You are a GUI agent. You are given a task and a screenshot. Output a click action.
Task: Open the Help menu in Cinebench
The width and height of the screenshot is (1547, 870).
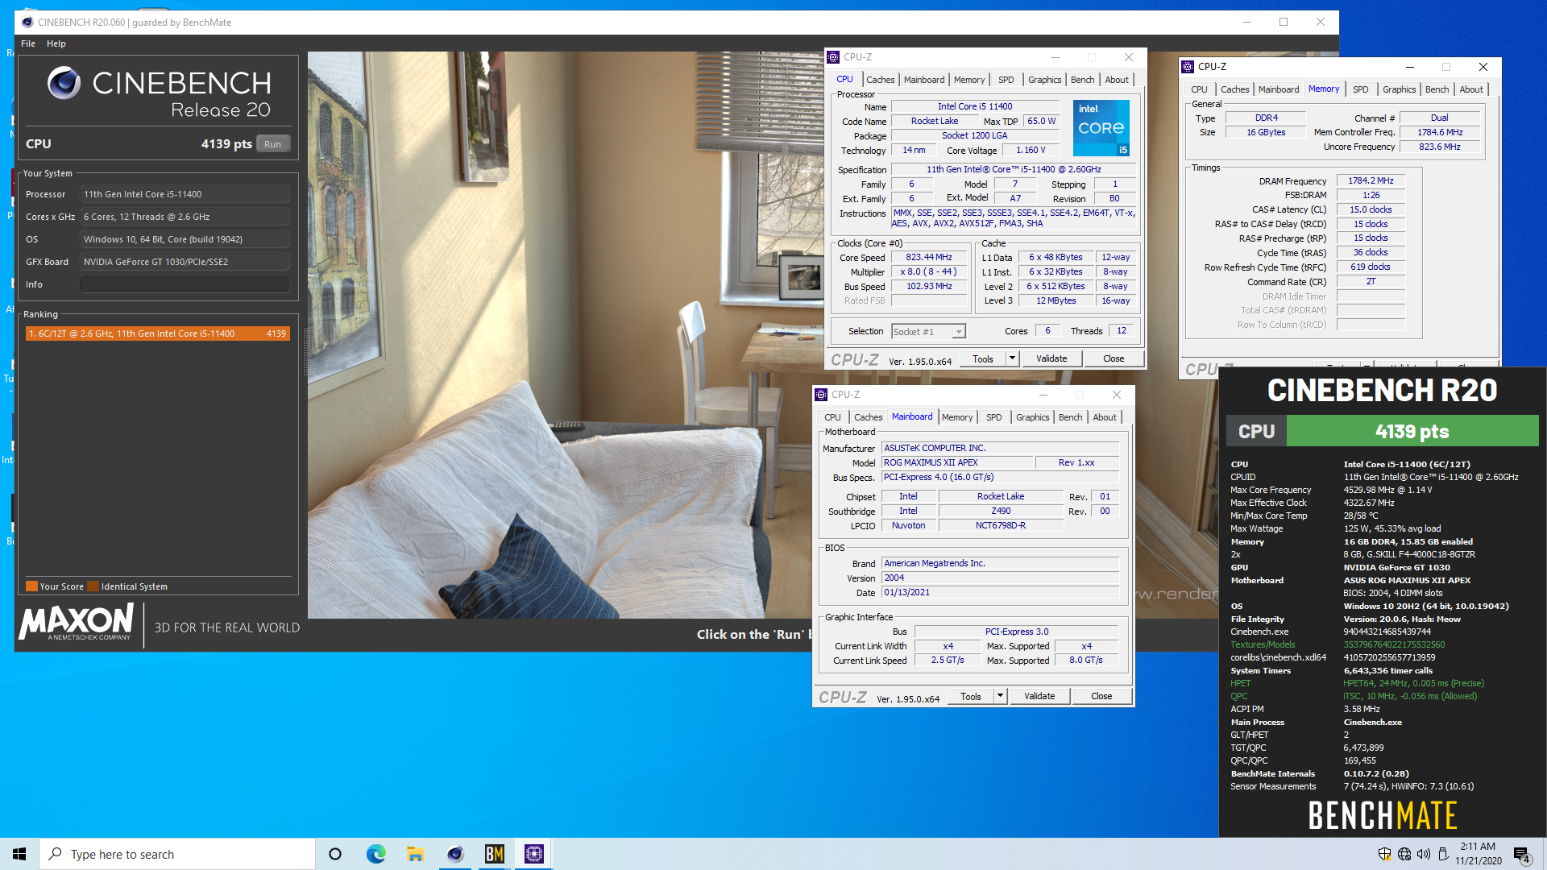pyautogui.click(x=56, y=43)
